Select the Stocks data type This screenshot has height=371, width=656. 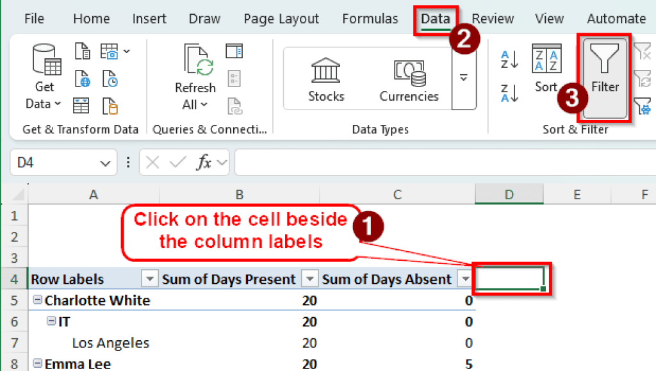[x=325, y=76]
